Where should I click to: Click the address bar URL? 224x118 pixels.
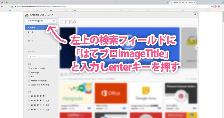coord(41,6)
